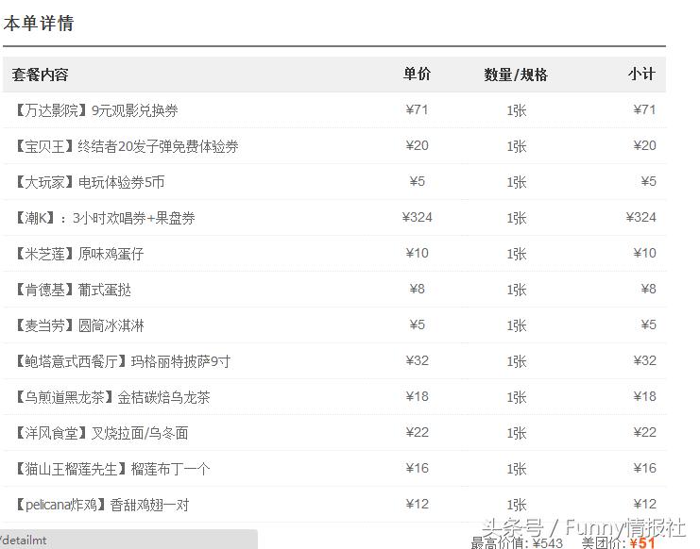This screenshot has width=700, height=549.
Task: Select the 【麦当劳】圆筒冰淇淋 item name
Action: (79, 325)
